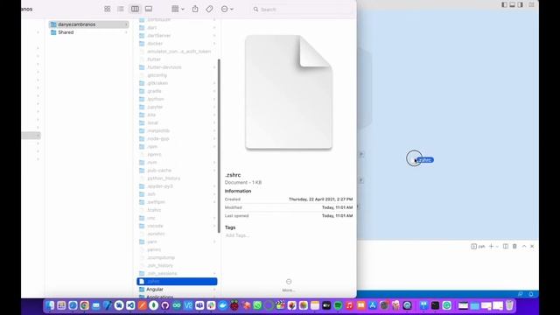Expand the Angular folder chevron
560x315 pixels.
pyautogui.click(x=214, y=290)
